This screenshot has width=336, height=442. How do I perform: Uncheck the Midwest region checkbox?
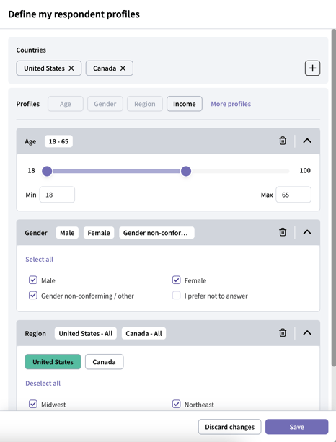click(x=33, y=404)
